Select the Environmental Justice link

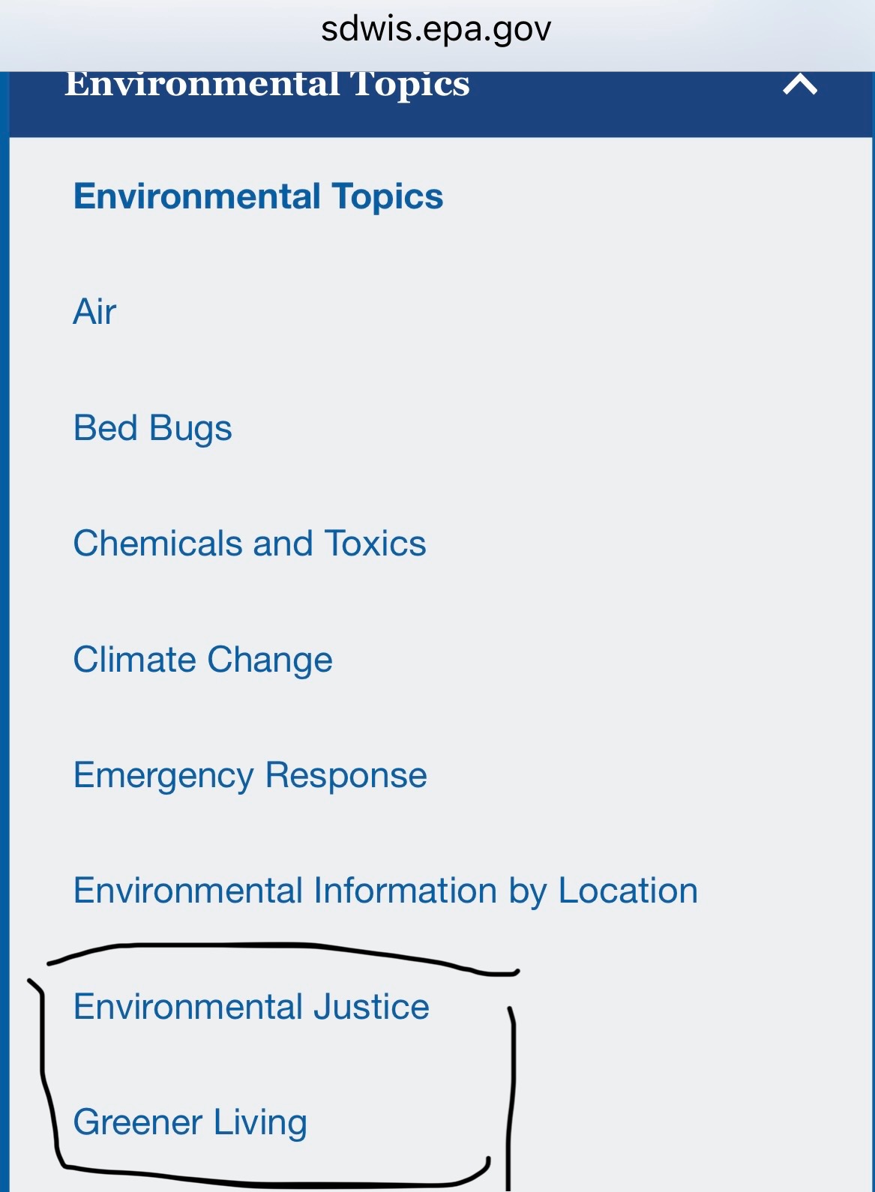pos(251,1007)
